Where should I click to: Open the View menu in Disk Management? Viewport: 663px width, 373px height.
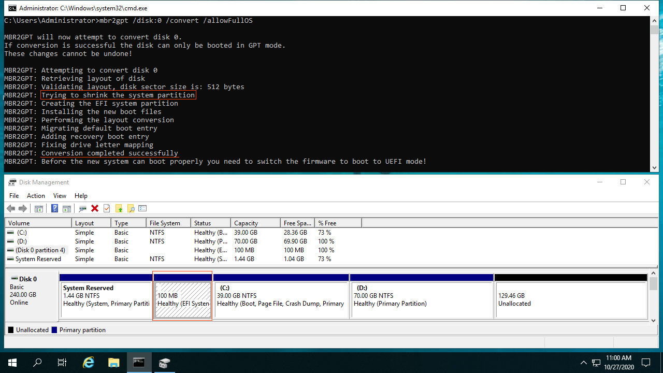point(60,196)
